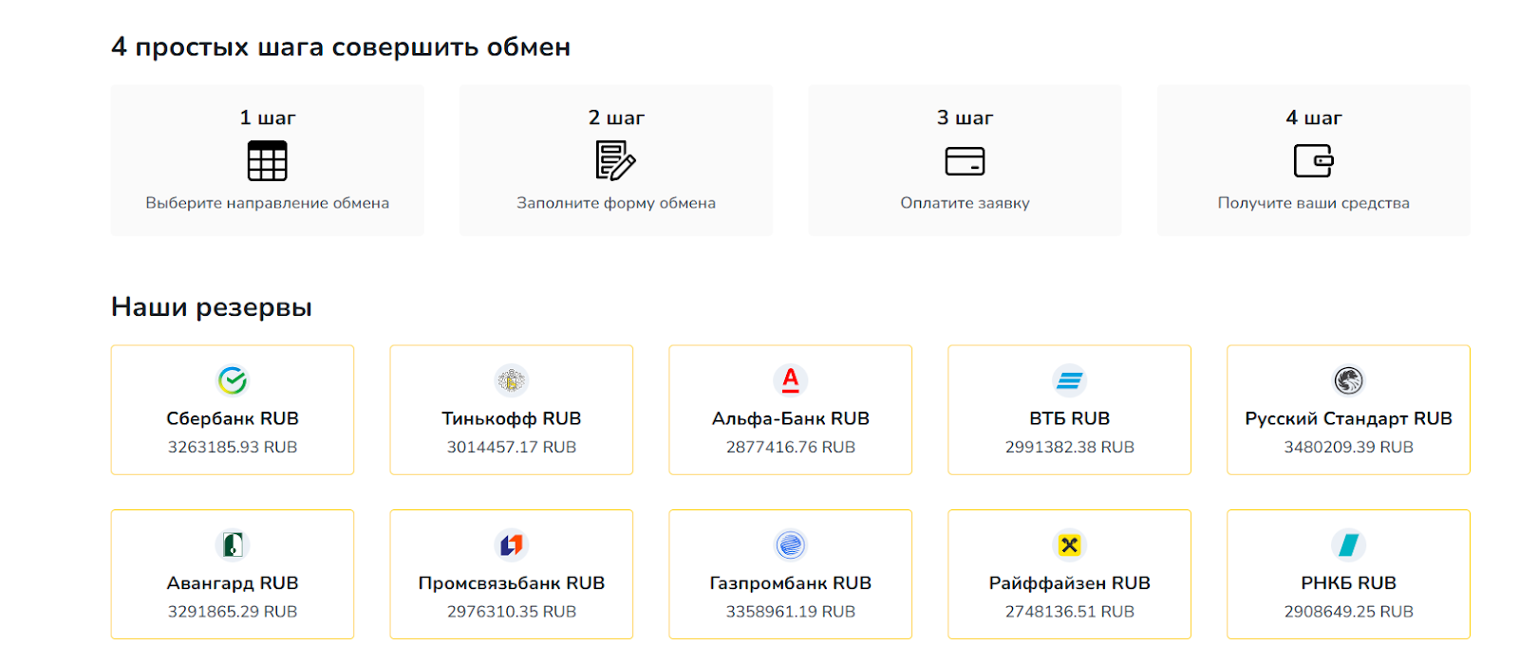The width and height of the screenshot is (1519, 645).
Task: Click the Альфа-Банк red letter A logo
Action: click(791, 380)
